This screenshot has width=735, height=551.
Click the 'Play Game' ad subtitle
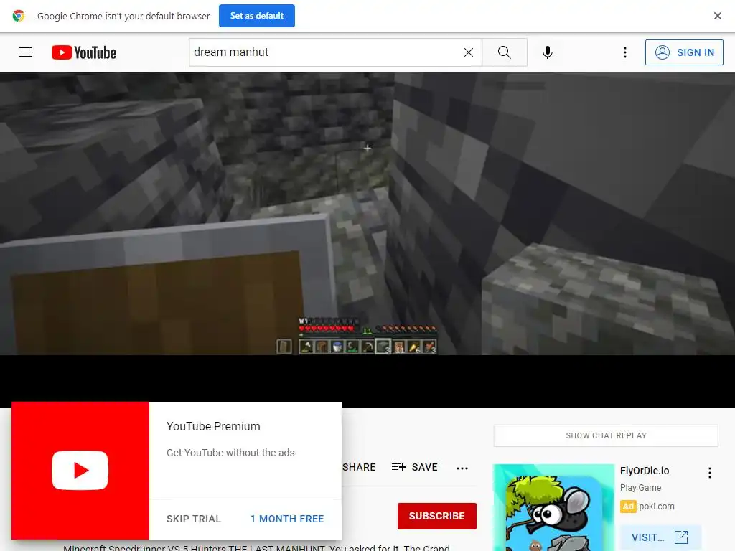coord(640,488)
